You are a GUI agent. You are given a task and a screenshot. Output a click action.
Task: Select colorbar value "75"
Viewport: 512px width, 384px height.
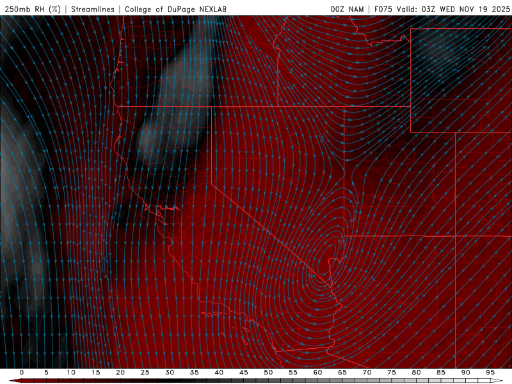tap(392, 372)
